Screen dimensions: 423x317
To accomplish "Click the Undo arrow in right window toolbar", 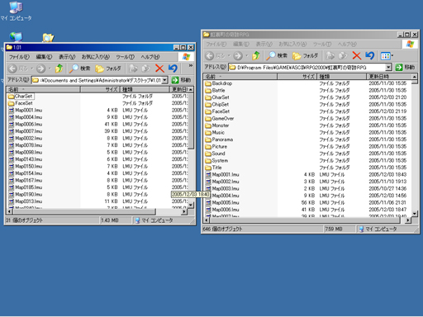I will coord(370,56).
